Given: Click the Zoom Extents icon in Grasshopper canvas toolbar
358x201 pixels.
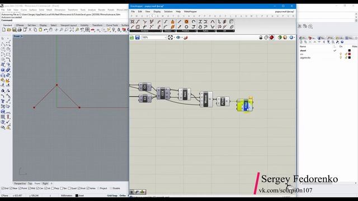Looking at the screenshot, I should [x=170, y=37].
